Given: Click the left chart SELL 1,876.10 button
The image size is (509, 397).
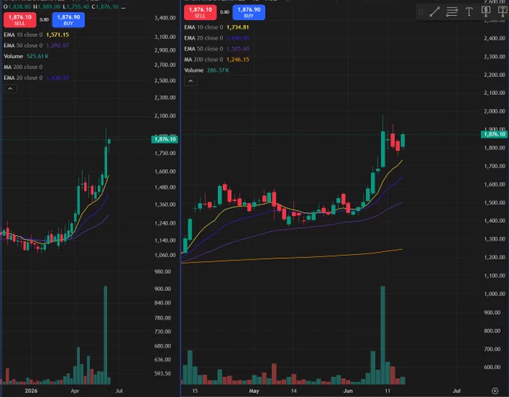Looking at the screenshot, I should point(19,19).
